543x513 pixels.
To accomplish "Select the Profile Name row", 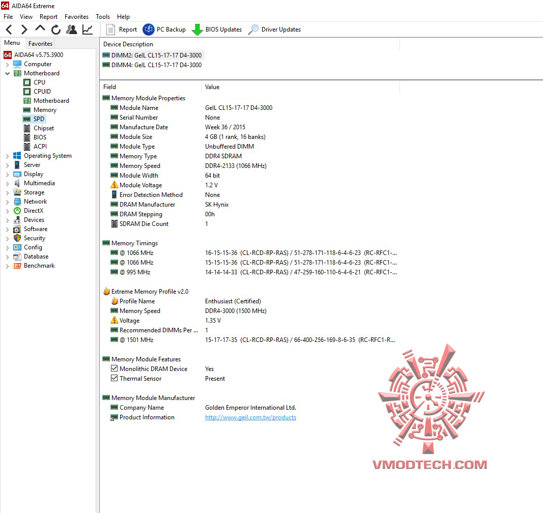I will (249, 301).
